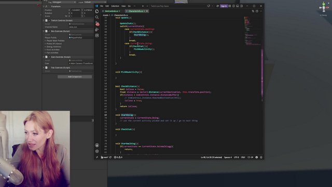The width and height of the screenshot is (332, 187).
Task: Click the Unity scene orientation gizmo
Action: pyautogui.click(x=324, y=8)
